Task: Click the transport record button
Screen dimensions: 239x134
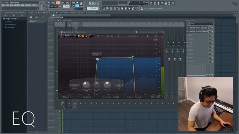Action: pos(60,6)
